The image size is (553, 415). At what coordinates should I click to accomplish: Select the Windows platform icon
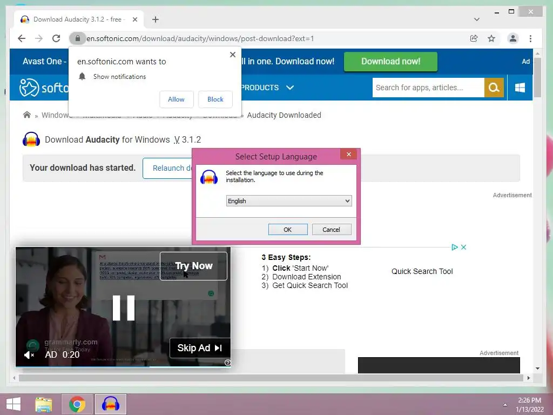520,88
